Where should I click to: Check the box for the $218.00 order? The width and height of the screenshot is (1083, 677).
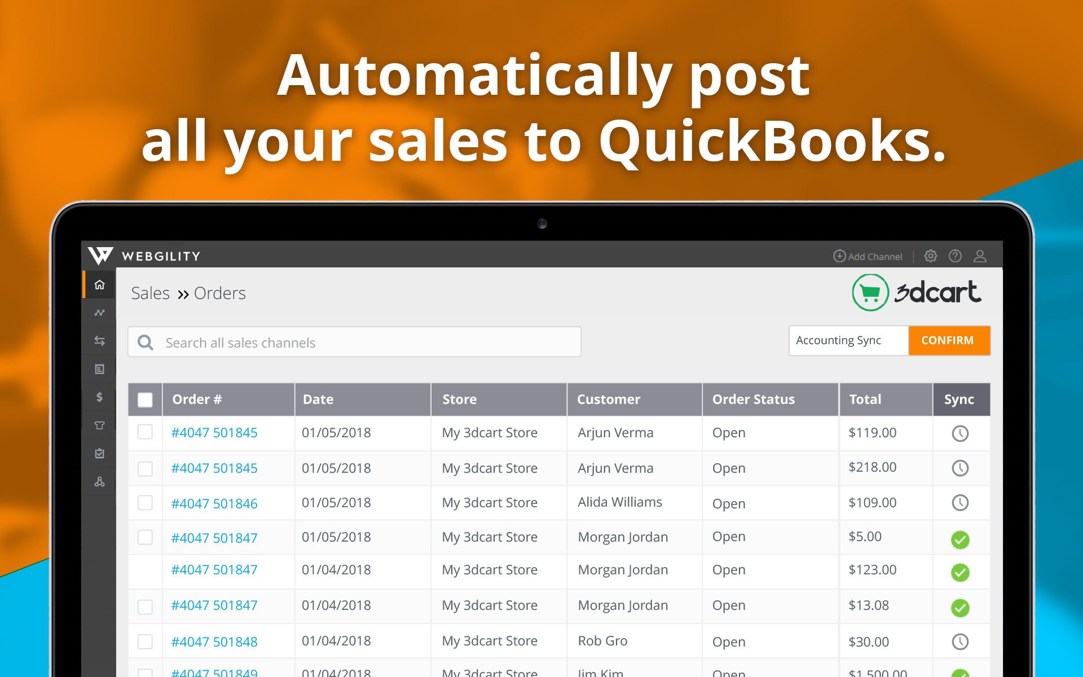pyautogui.click(x=145, y=469)
